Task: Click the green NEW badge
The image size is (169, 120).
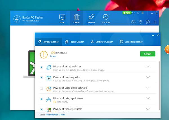Action: point(127,13)
